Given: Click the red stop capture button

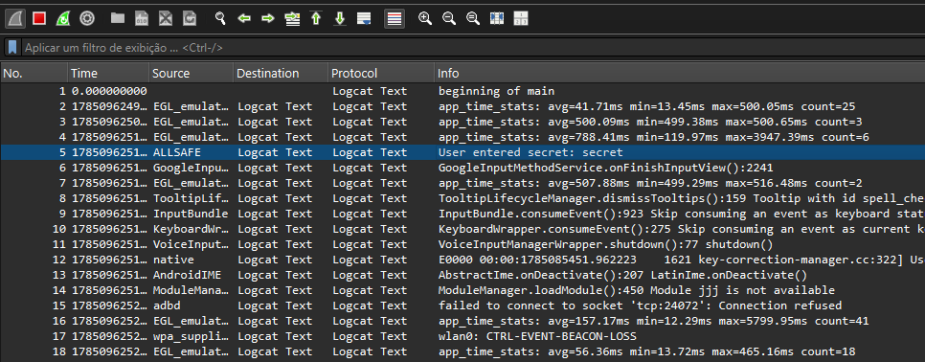Looking at the screenshot, I should [39, 19].
